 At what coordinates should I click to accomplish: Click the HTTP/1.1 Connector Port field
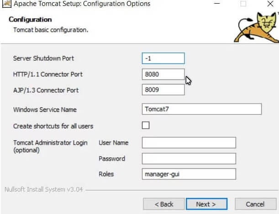[163, 74]
